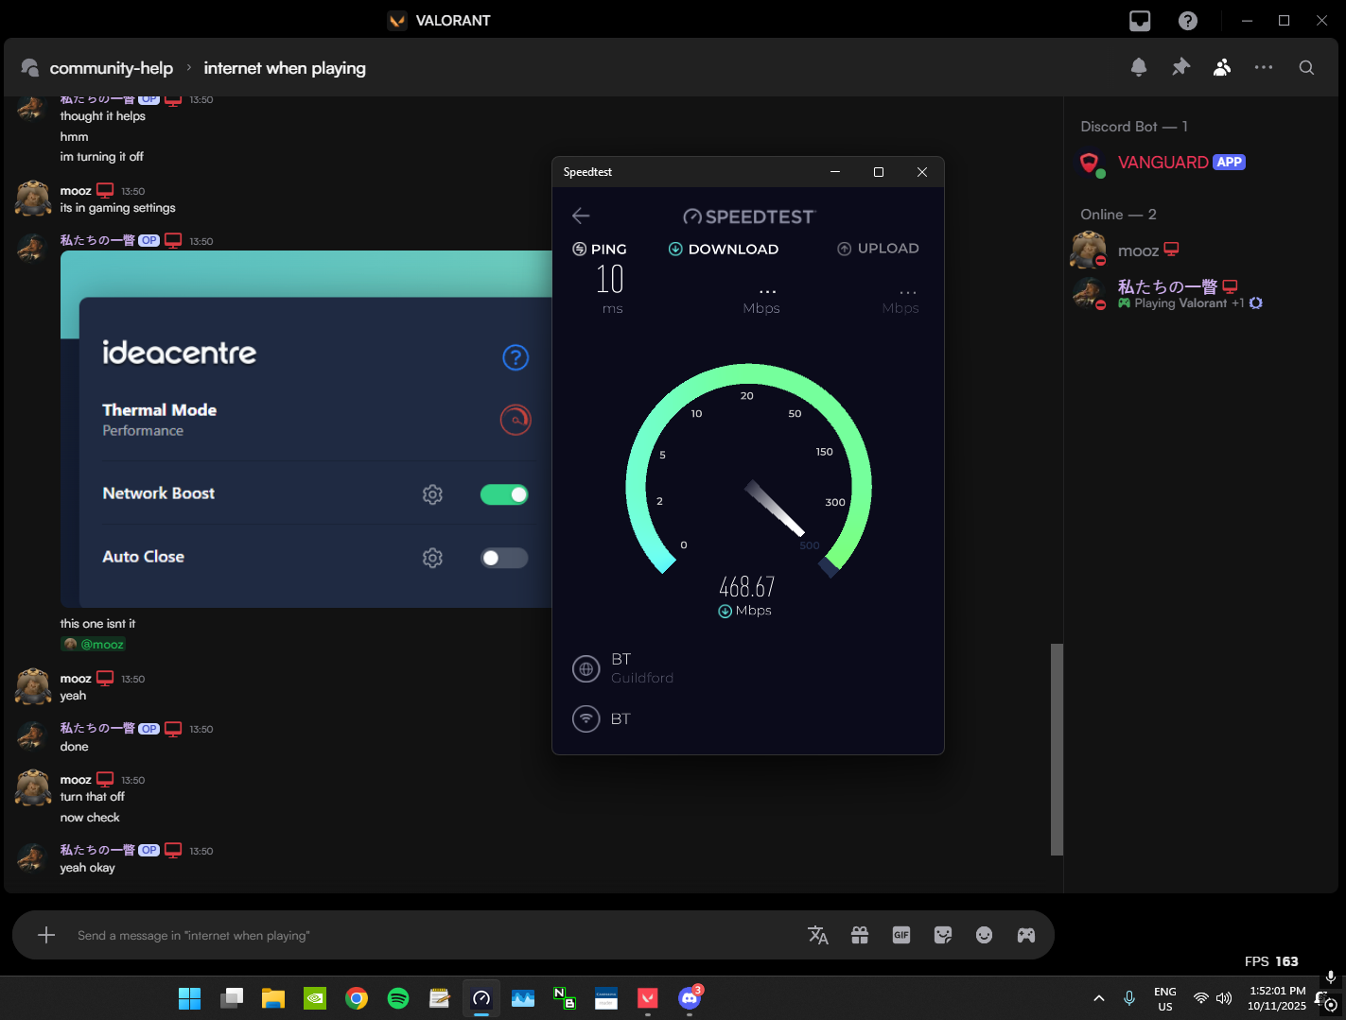Open the apps game controller icon
Viewport: 1346px width, 1020px height.
pyautogui.click(x=1026, y=935)
